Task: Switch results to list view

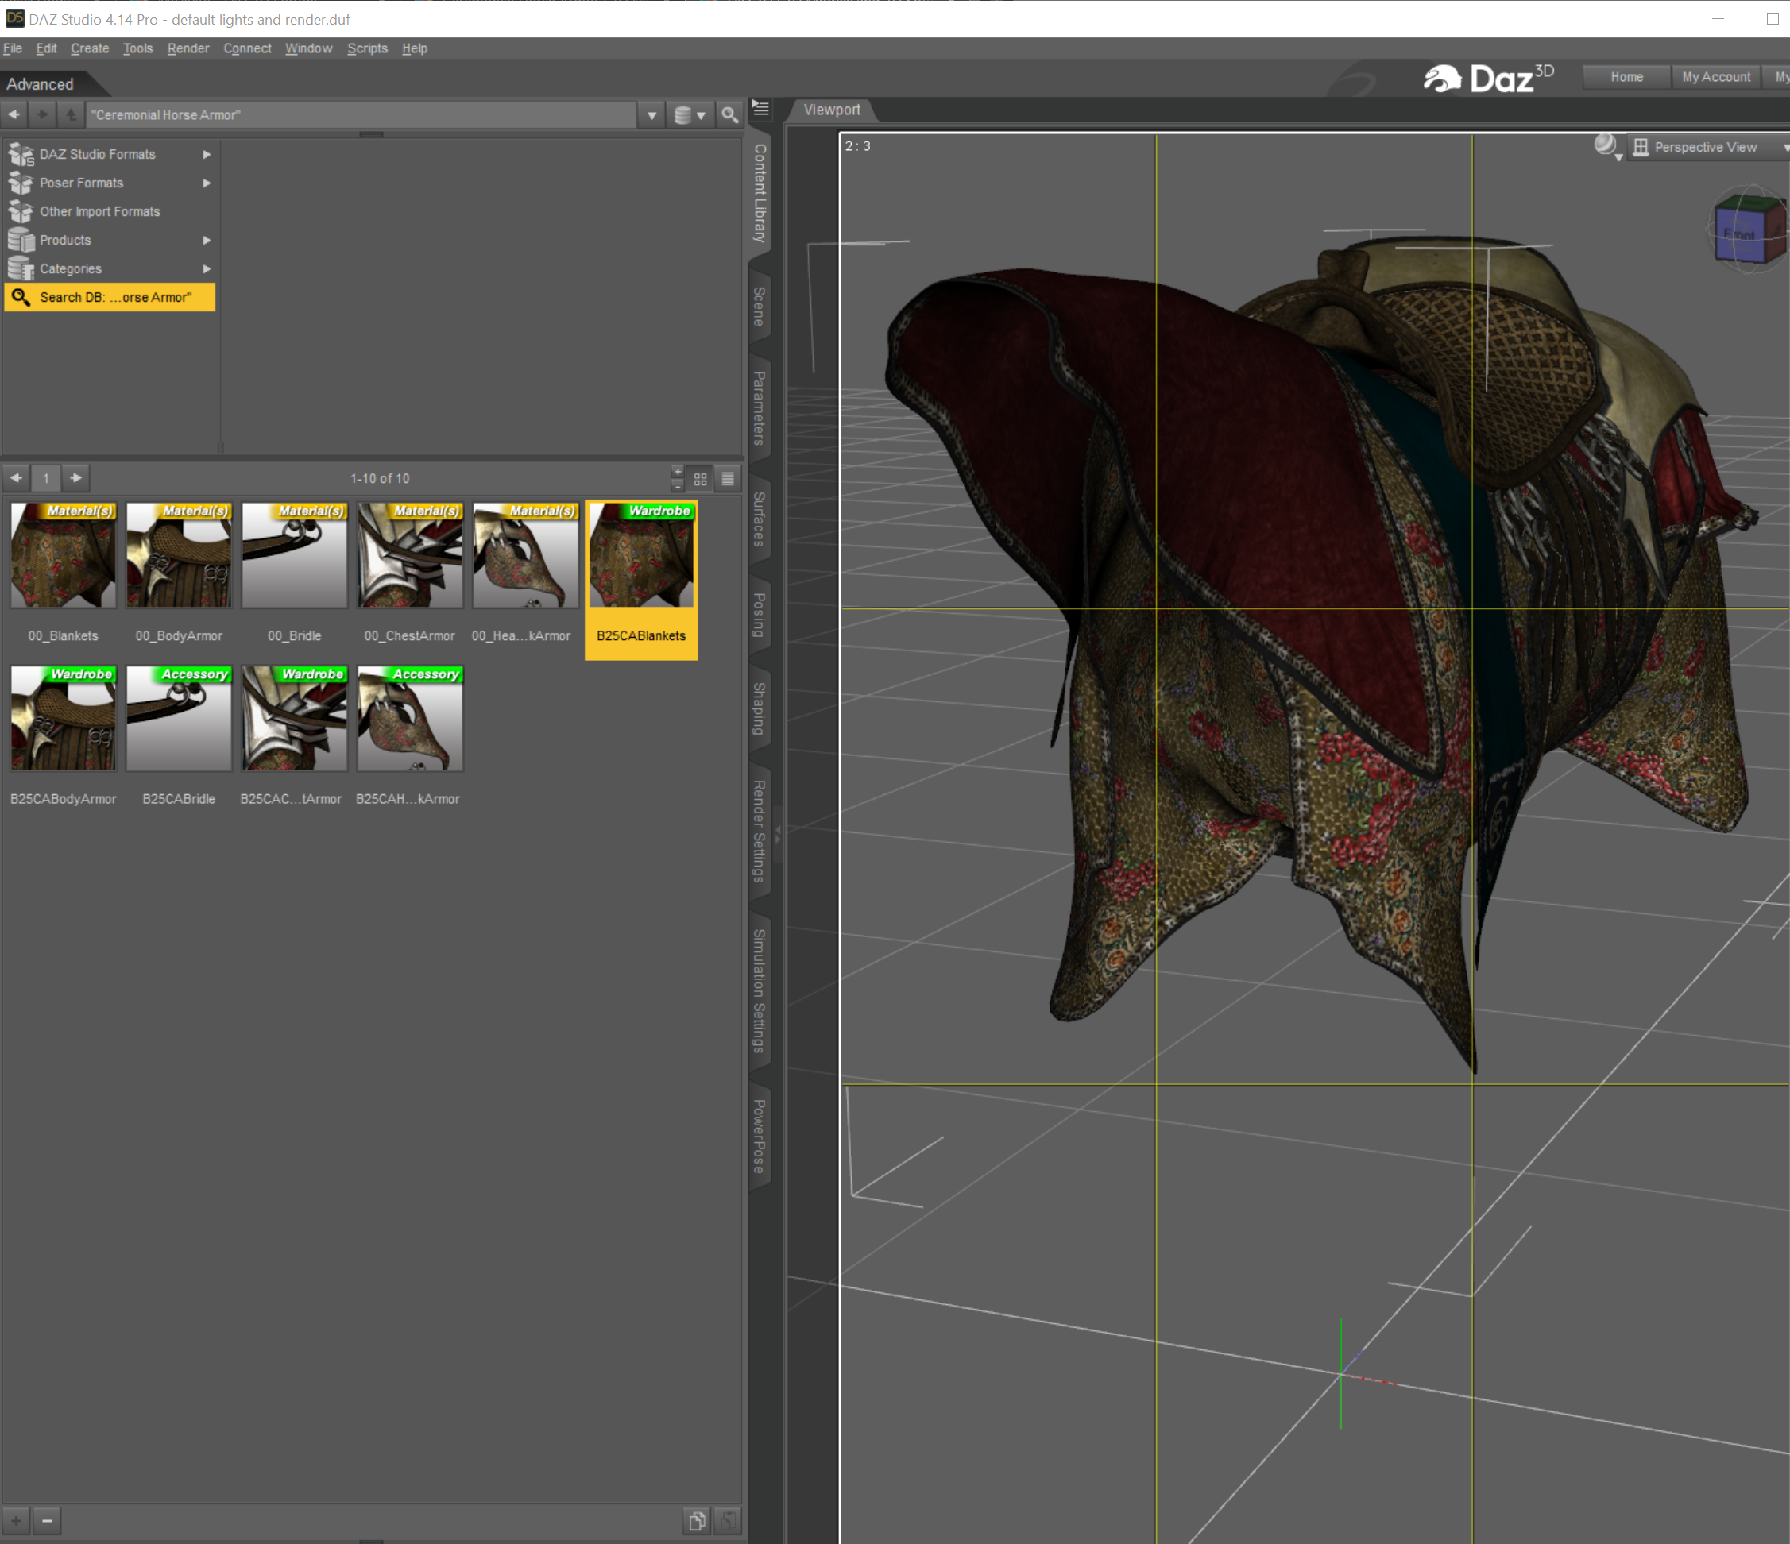Action: pyautogui.click(x=729, y=478)
